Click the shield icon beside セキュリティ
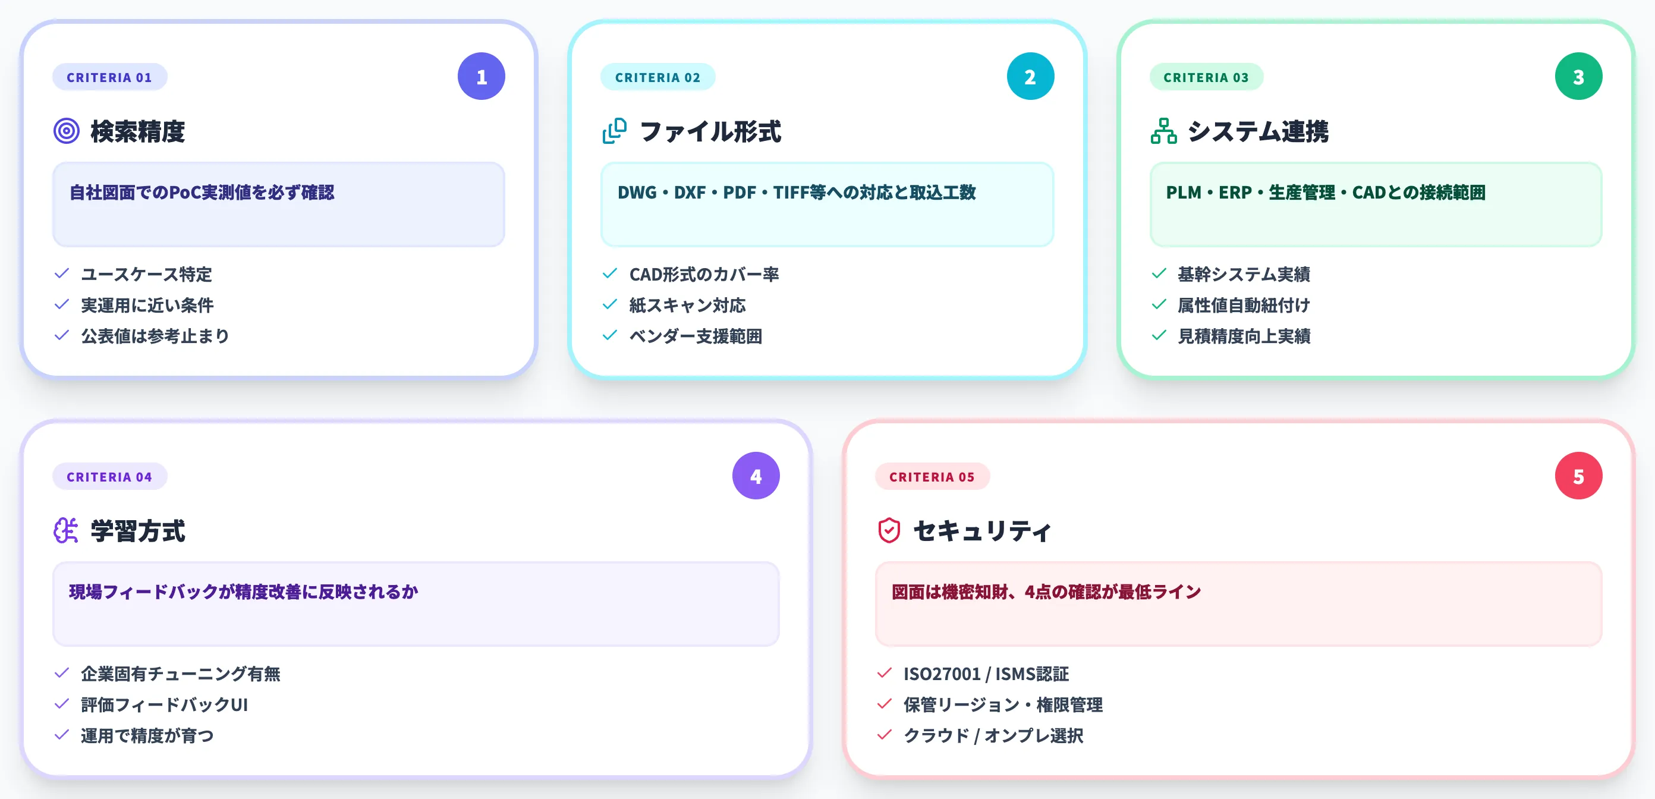The height and width of the screenshot is (799, 1655). pyautogui.click(x=889, y=530)
